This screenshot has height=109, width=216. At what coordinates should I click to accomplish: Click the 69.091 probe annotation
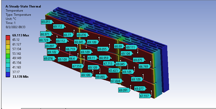pos(123,90)
